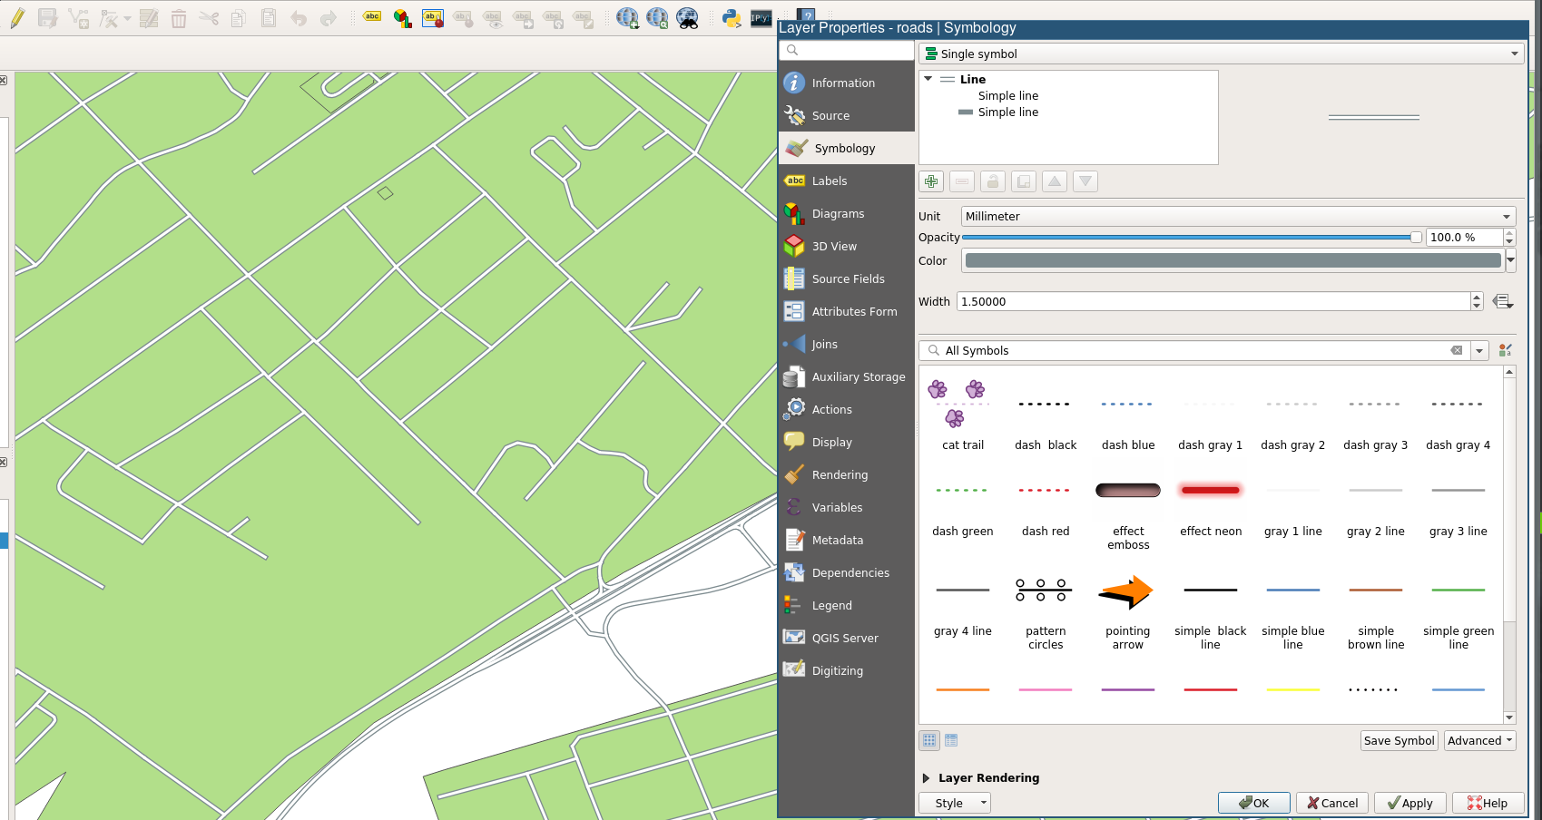Click the Add WMS layer globe icon
Viewport: 1542px width, 820px height.
[627, 18]
